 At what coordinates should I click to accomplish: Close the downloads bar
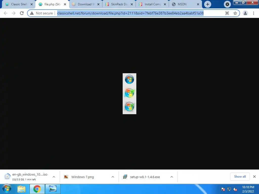[x=254, y=177]
